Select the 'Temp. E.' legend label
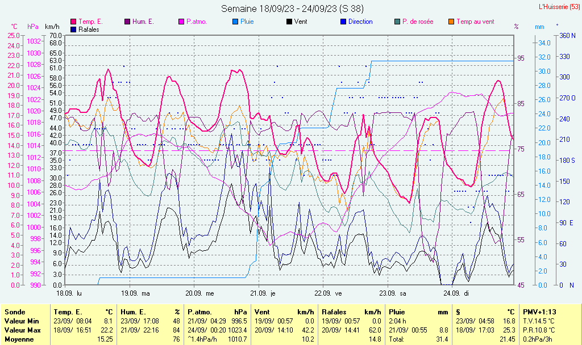 (x=90, y=22)
